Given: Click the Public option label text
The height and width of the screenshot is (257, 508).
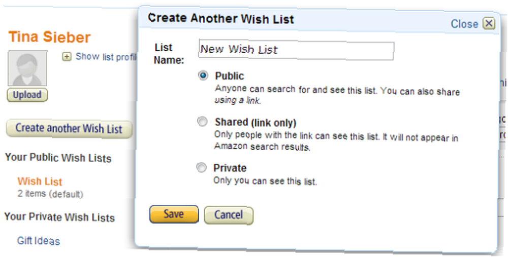Looking at the screenshot, I should click(x=230, y=76).
